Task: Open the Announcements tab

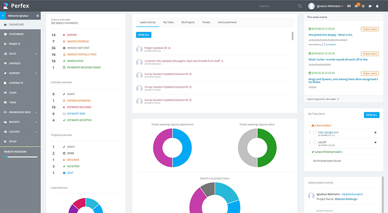Action: pyautogui.click(x=227, y=22)
